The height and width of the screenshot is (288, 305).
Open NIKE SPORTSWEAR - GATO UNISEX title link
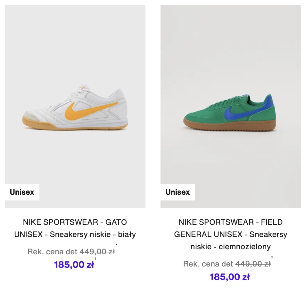(x=75, y=228)
